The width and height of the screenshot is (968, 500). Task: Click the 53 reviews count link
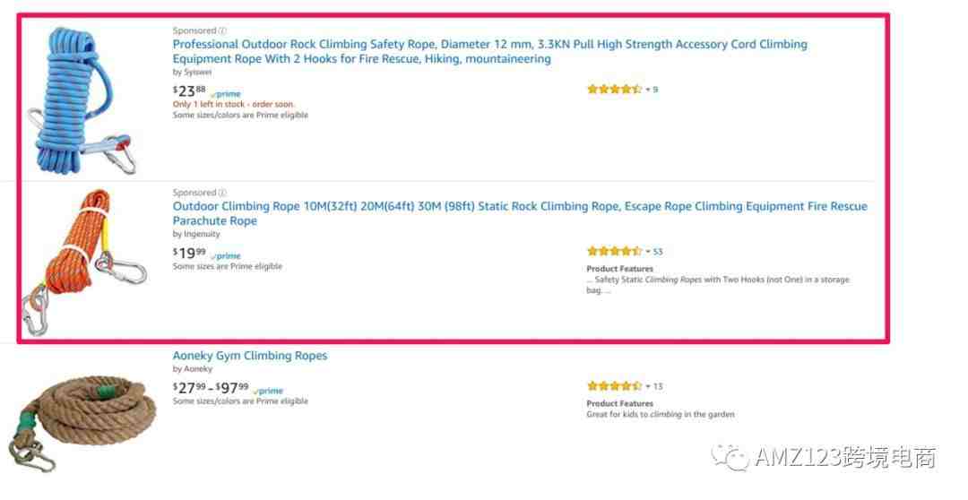click(x=658, y=251)
